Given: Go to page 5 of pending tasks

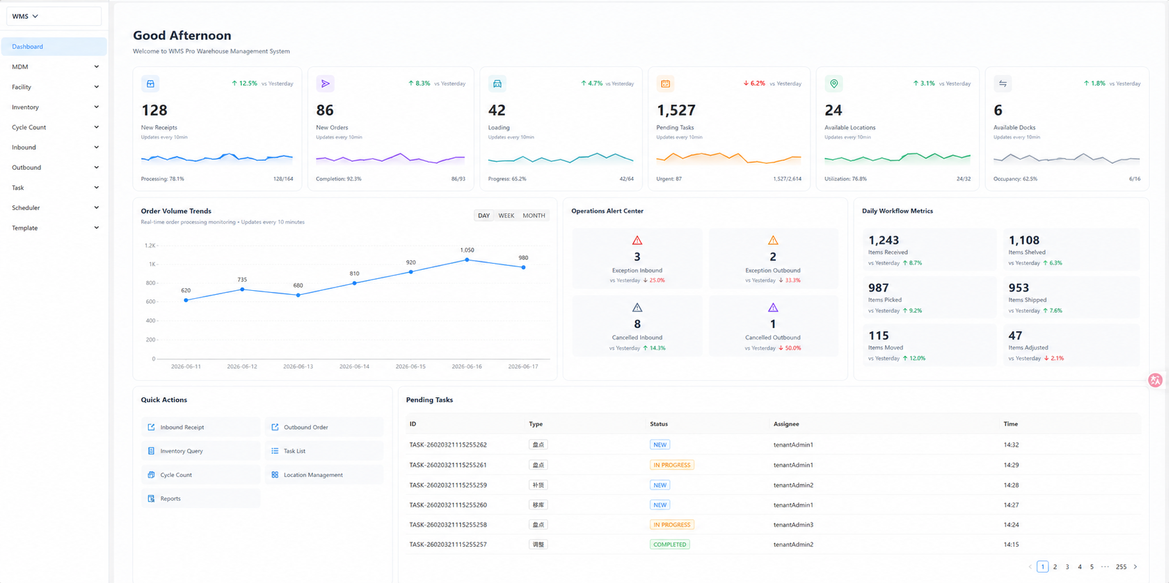Looking at the screenshot, I should click(1092, 567).
